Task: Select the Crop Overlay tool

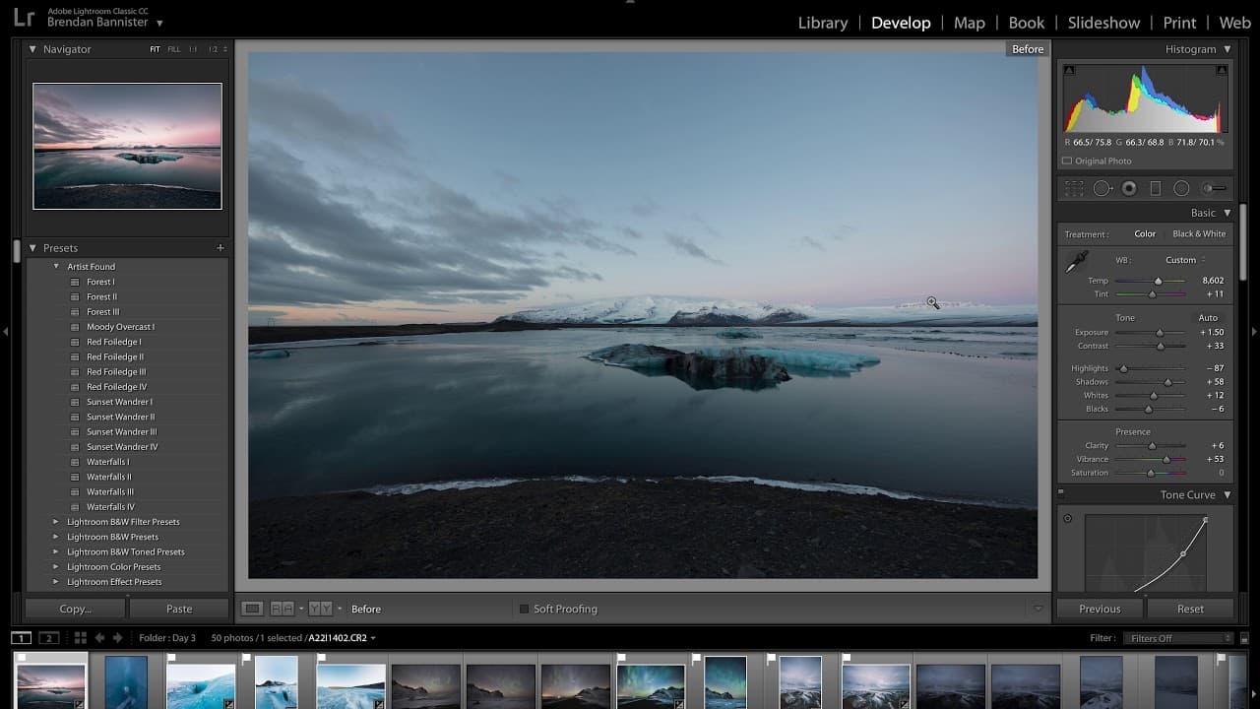Action: tap(1074, 187)
